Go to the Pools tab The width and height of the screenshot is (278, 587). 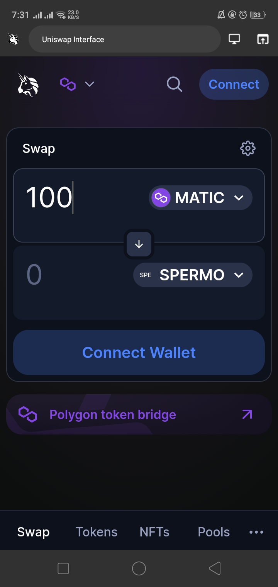(214, 532)
